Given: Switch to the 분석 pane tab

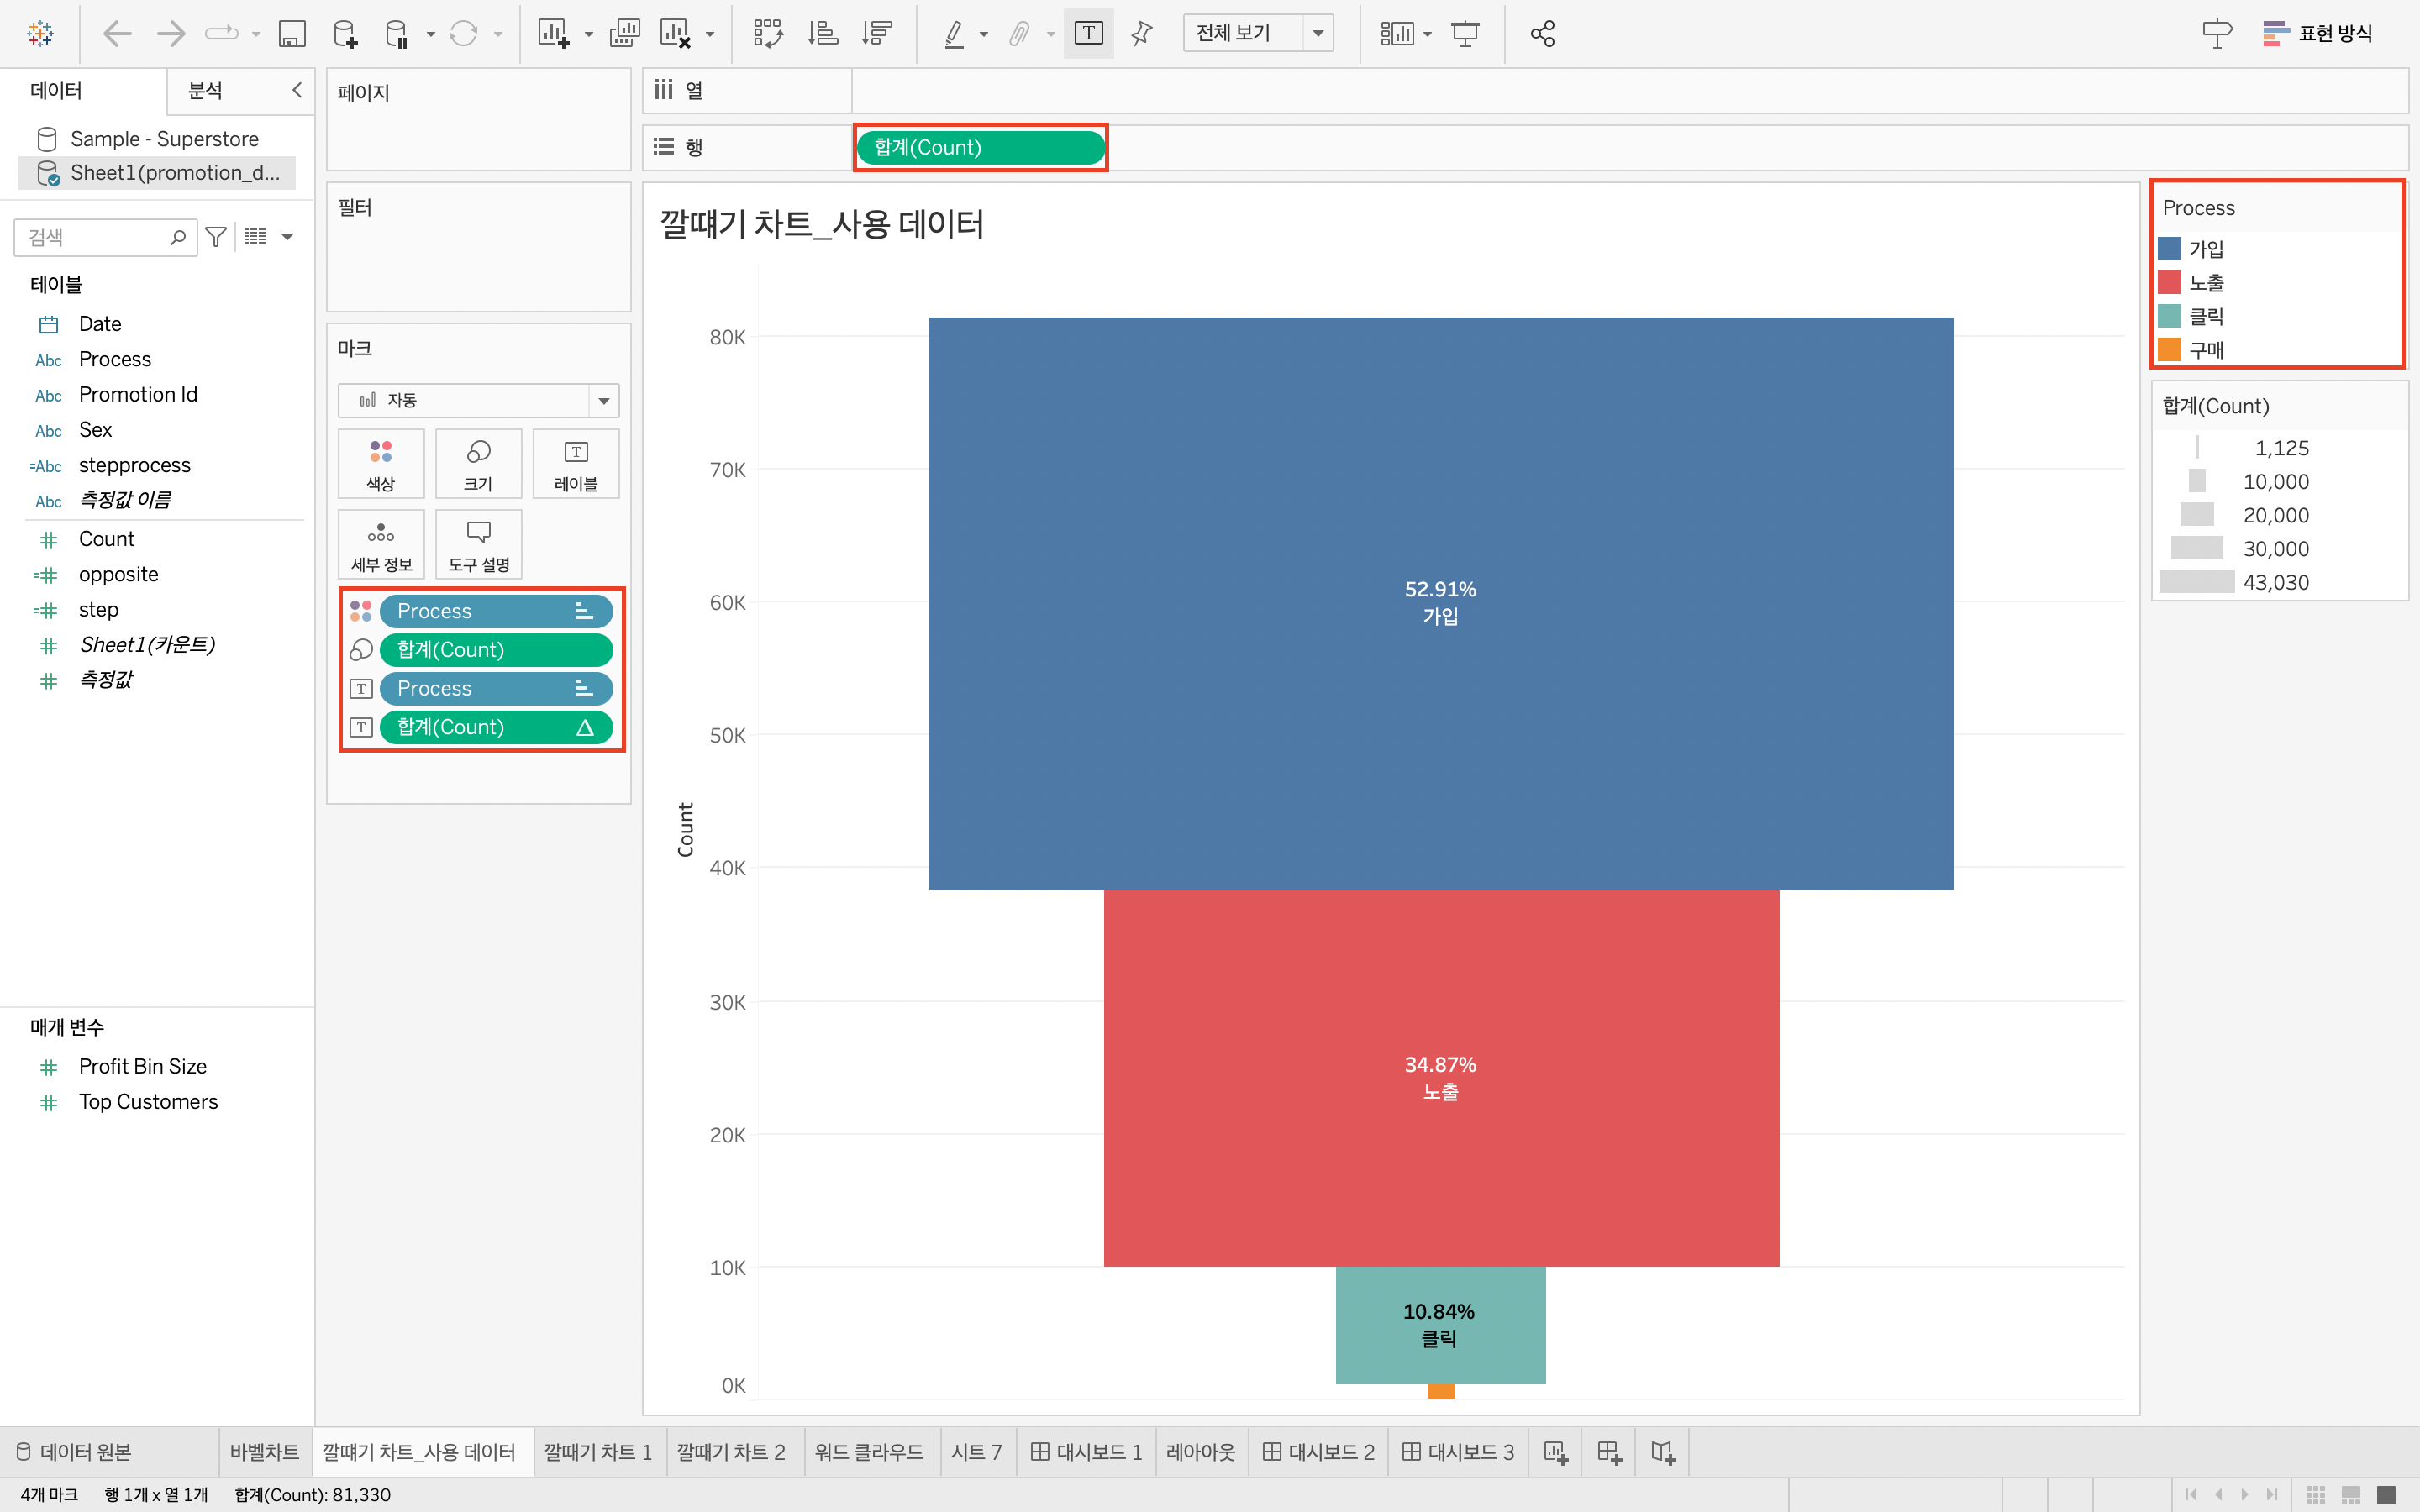Looking at the screenshot, I should 206,91.
